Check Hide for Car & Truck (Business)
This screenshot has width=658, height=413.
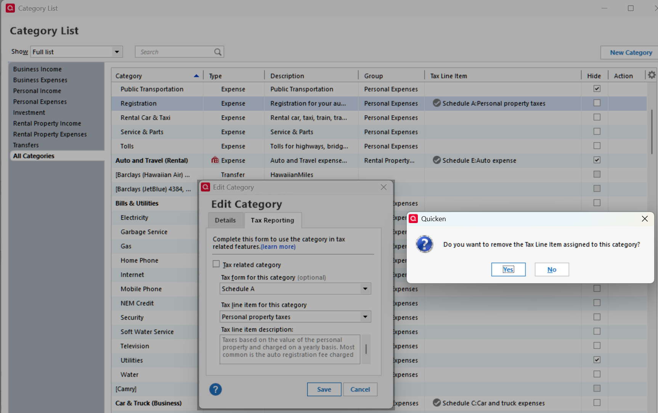click(597, 403)
